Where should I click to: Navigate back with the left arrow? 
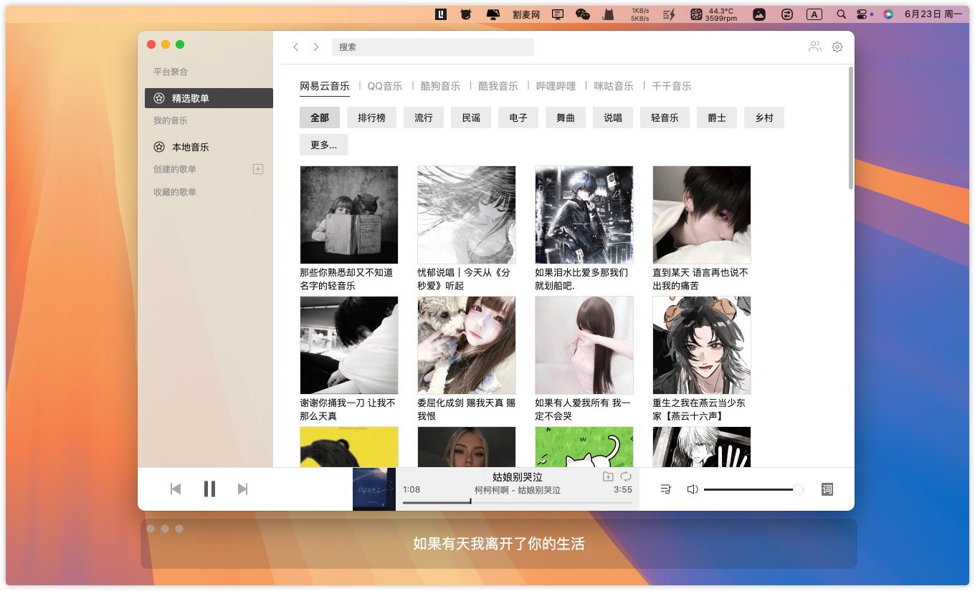pos(296,47)
